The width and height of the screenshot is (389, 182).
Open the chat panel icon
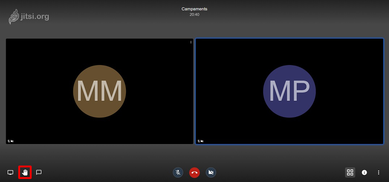[x=39, y=172]
